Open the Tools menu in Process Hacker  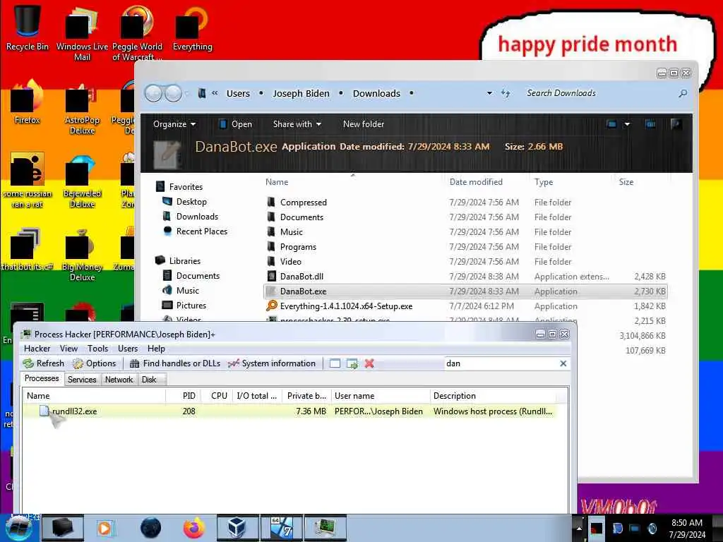(97, 349)
